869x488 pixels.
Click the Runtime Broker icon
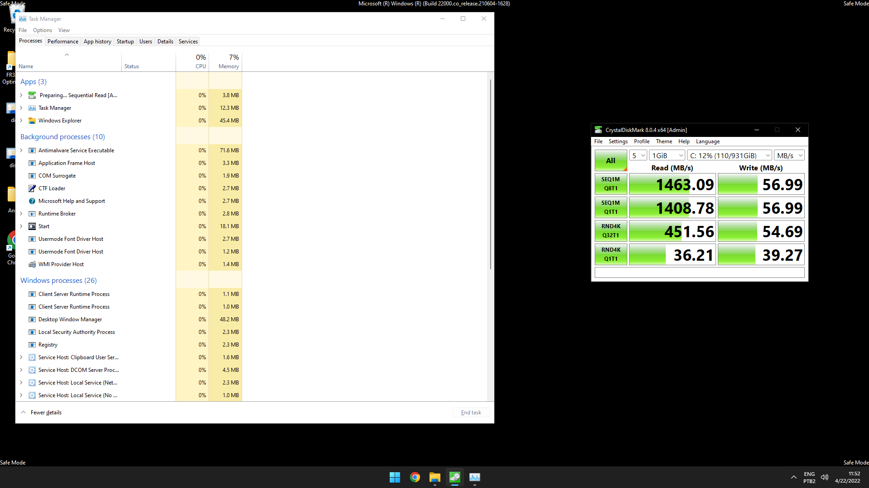click(32, 214)
